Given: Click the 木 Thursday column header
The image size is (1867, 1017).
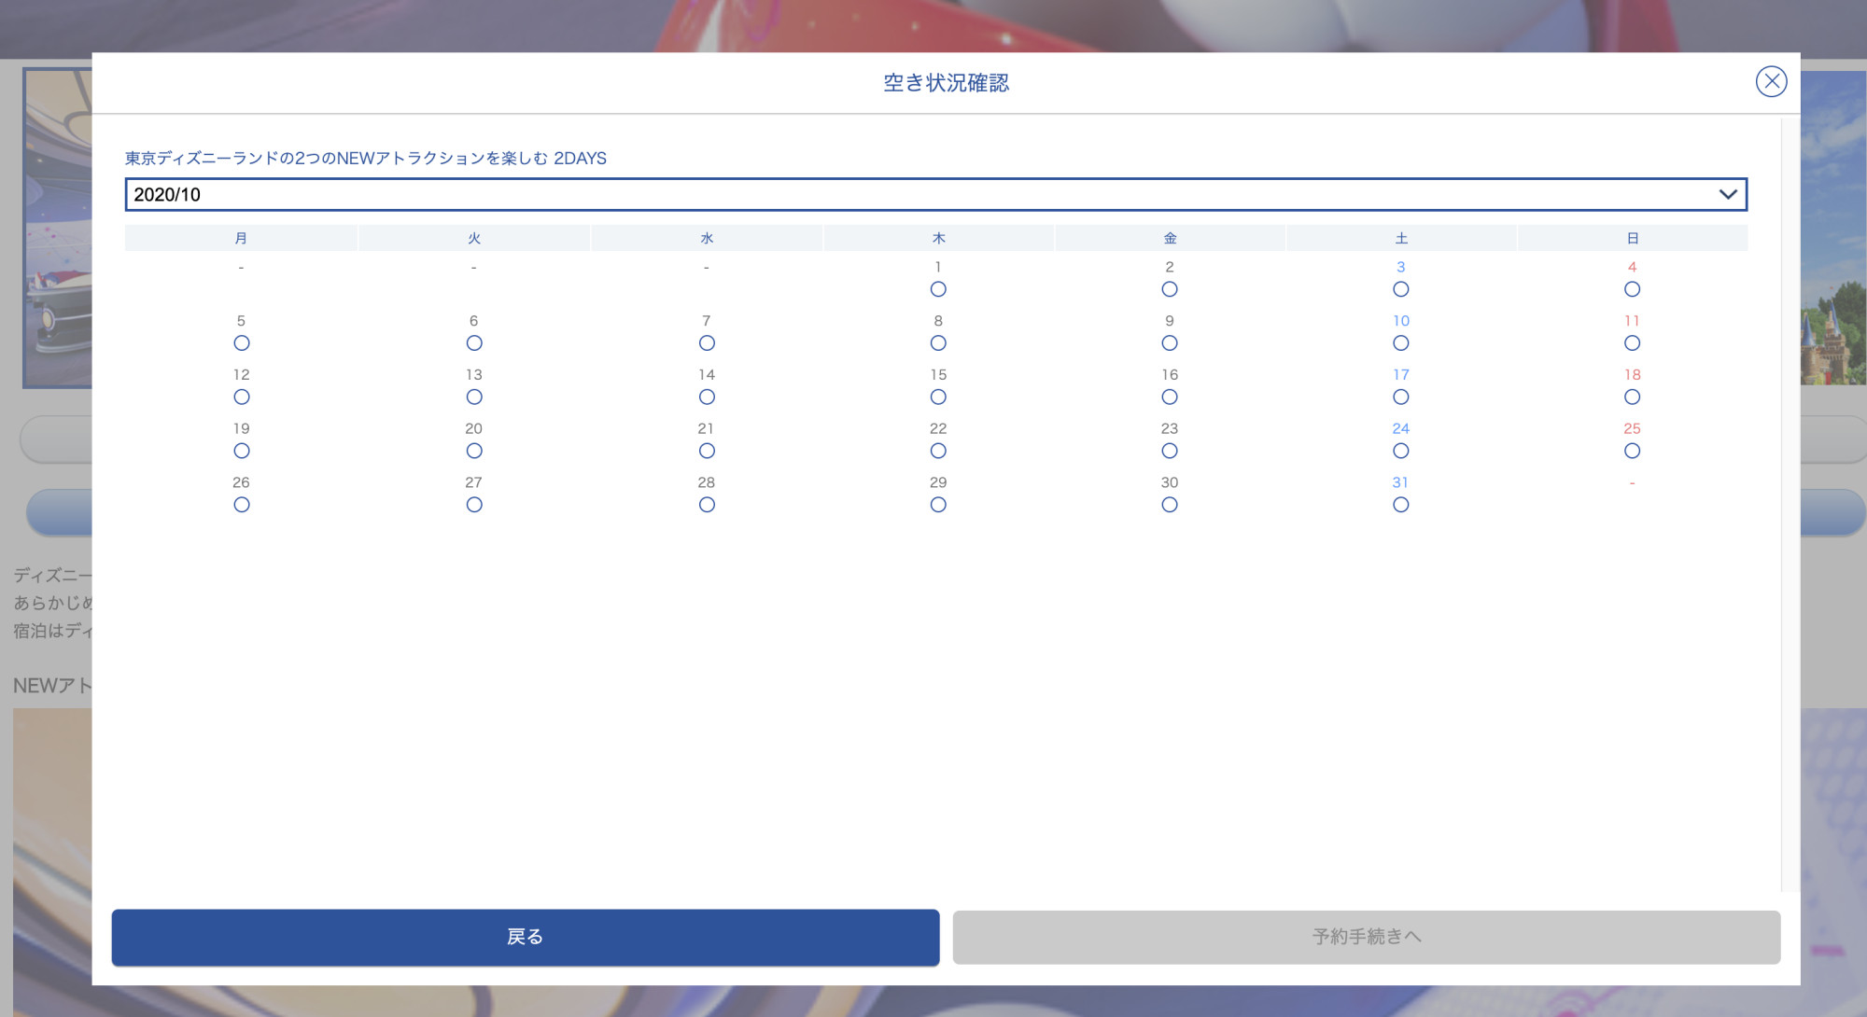Looking at the screenshot, I should pos(938,238).
